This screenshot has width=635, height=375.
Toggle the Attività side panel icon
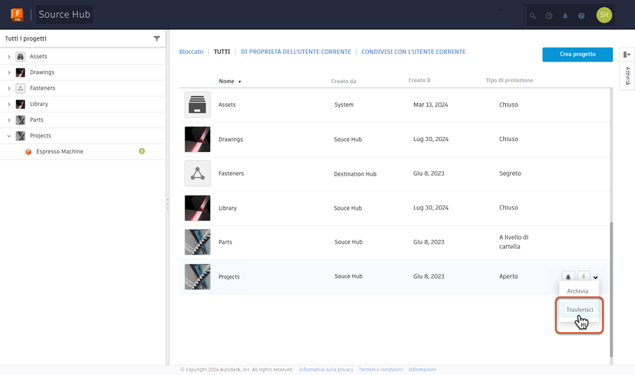627,55
